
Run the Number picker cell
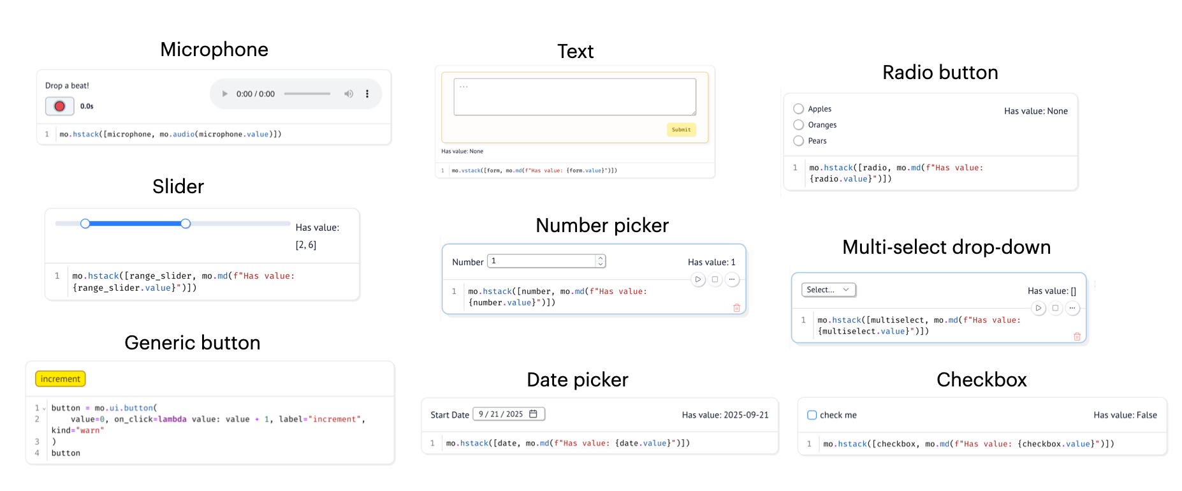698,279
